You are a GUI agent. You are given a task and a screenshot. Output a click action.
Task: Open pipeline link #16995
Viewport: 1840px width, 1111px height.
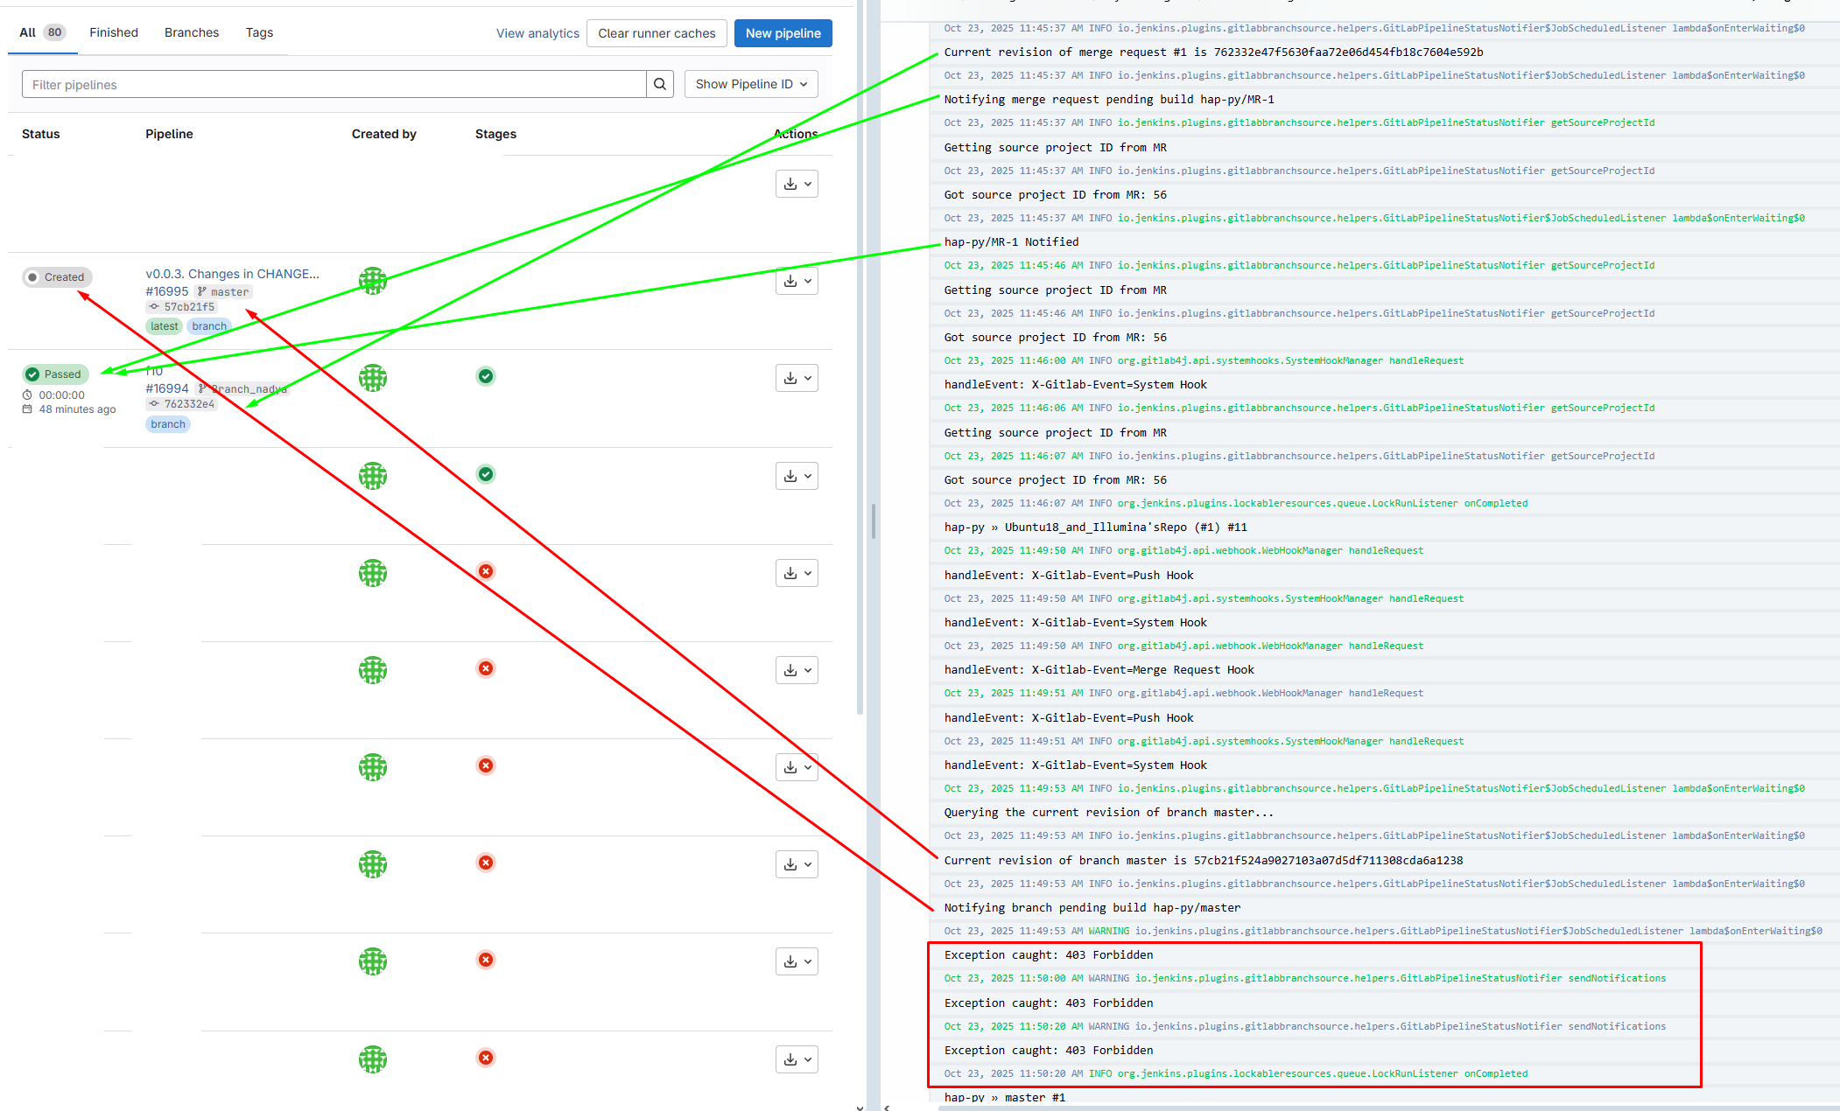[167, 291]
